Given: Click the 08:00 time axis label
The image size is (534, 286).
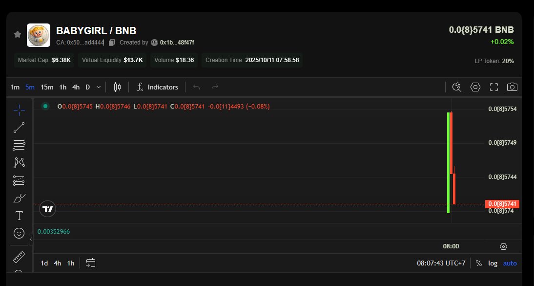Looking at the screenshot, I should (451, 246).
